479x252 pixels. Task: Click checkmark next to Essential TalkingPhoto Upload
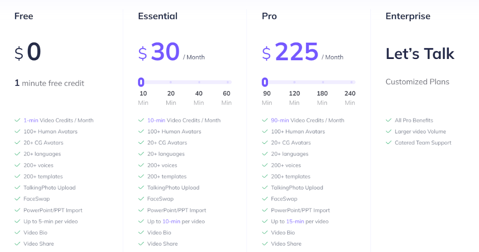tap(141, 188)
